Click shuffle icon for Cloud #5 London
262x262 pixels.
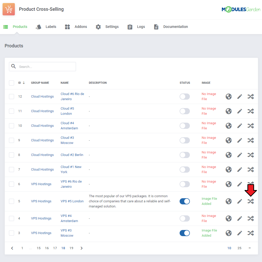(x=251, y=111)
